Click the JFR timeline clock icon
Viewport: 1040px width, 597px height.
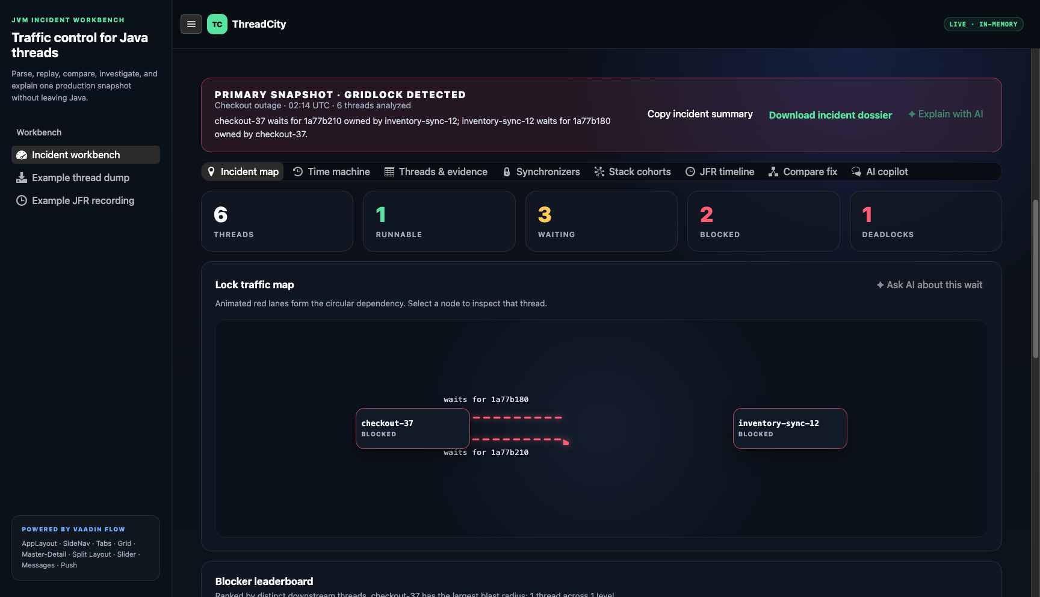(690, 172)
